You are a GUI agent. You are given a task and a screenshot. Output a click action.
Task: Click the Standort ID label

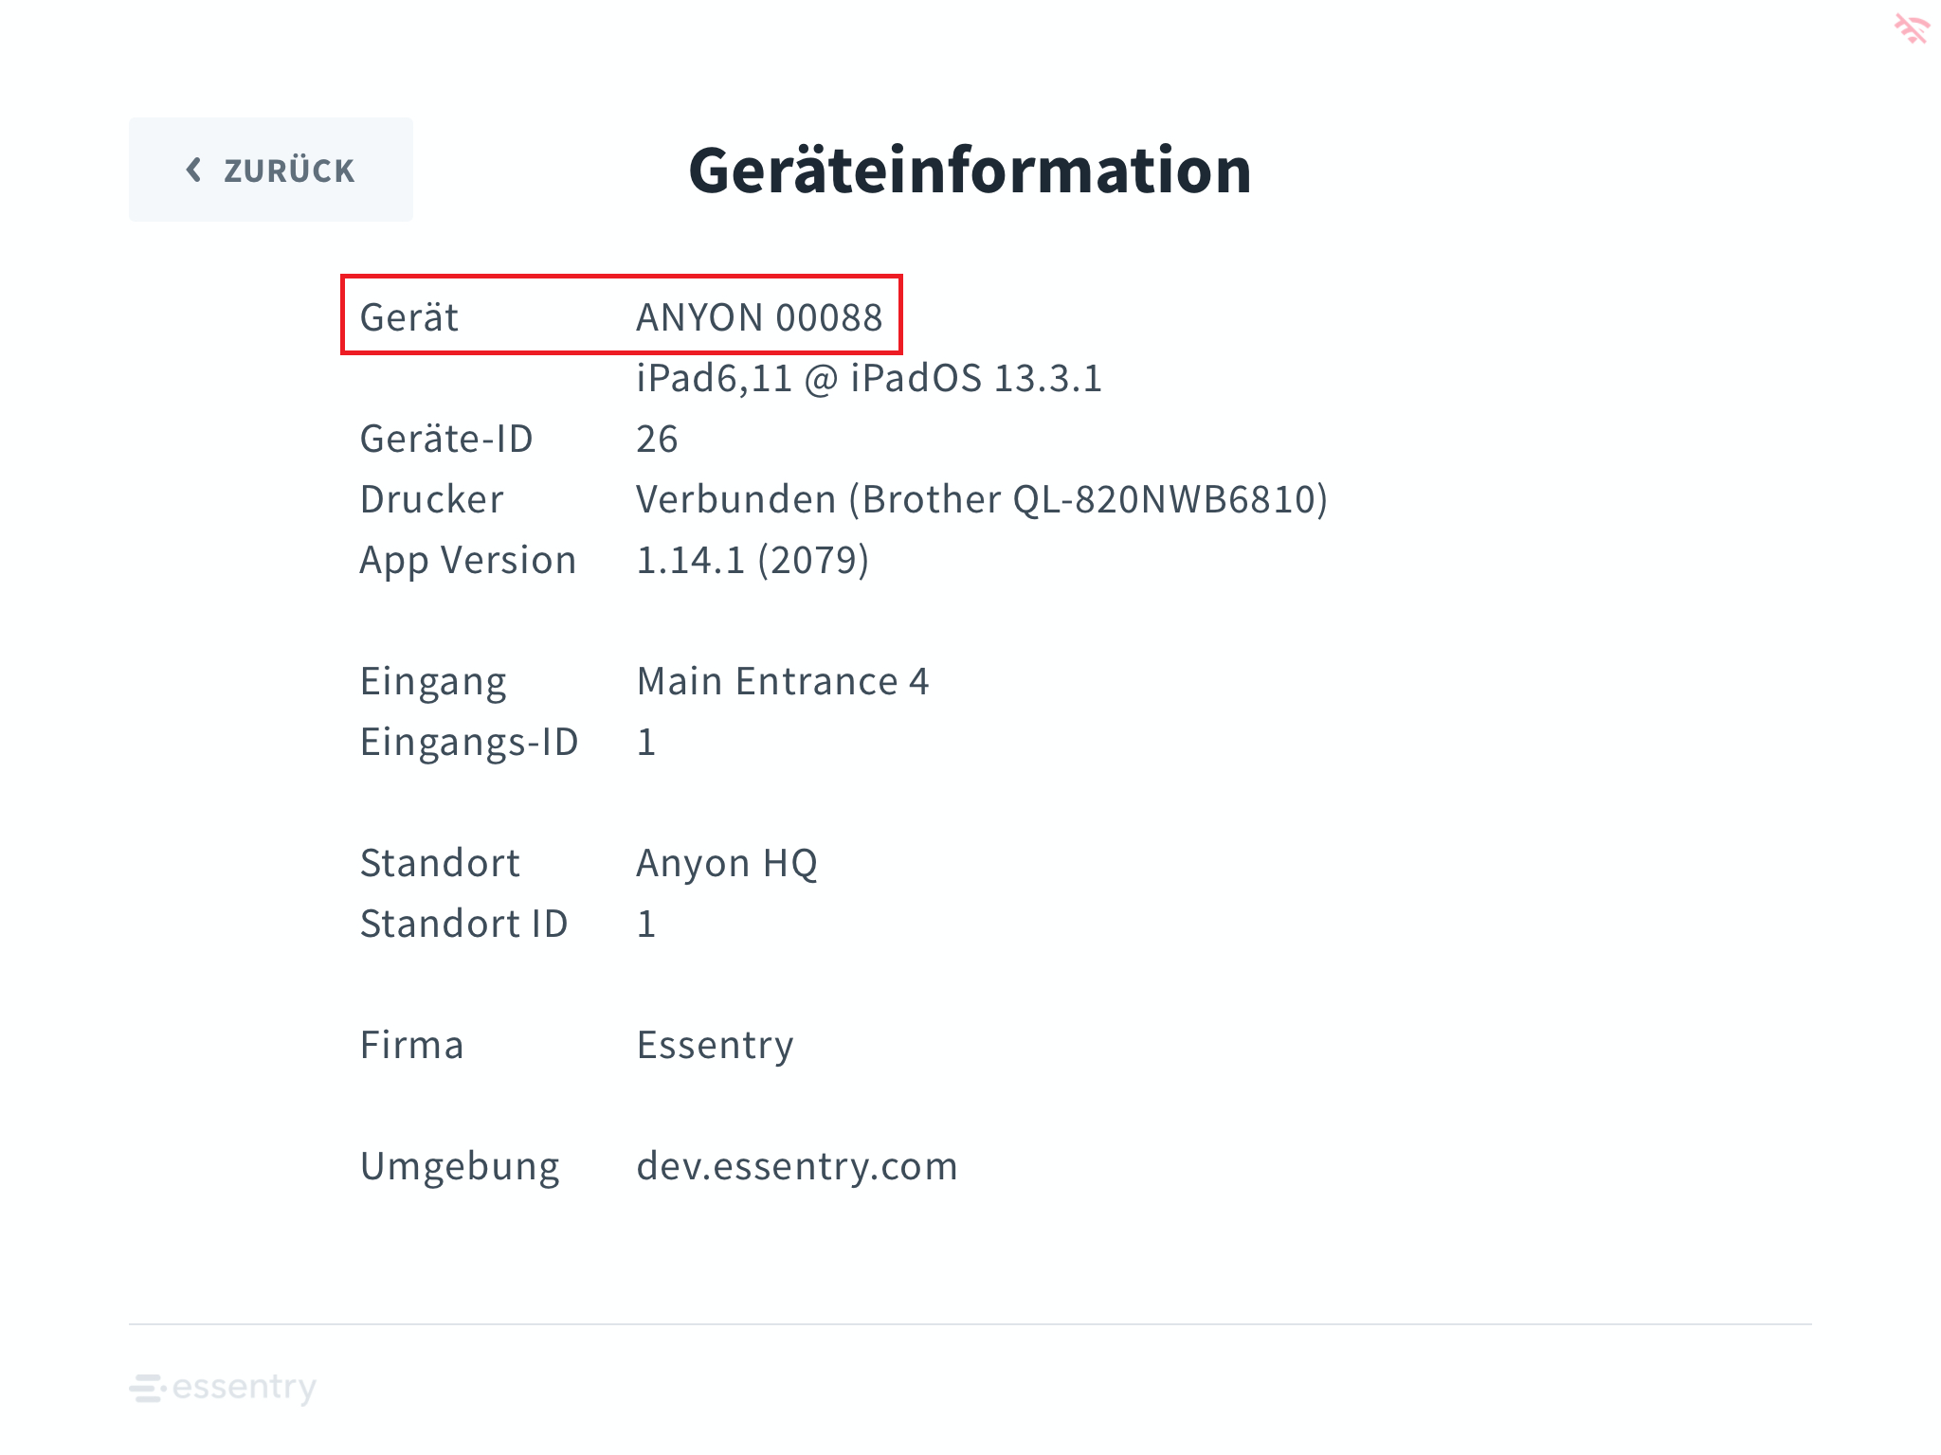click(463, 924)
